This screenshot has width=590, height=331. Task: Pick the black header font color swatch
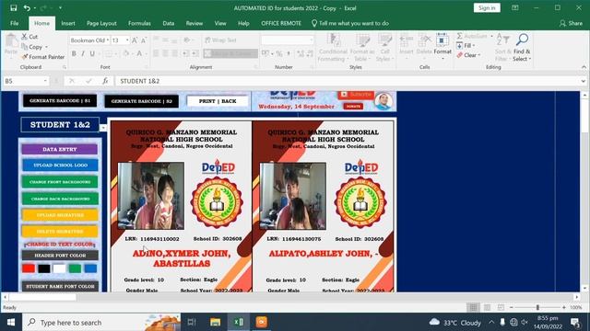pos(44,268)
